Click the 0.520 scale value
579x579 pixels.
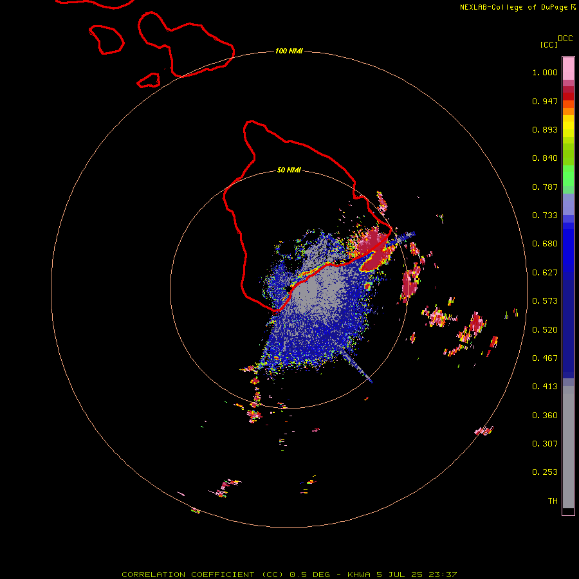(545, 330)
